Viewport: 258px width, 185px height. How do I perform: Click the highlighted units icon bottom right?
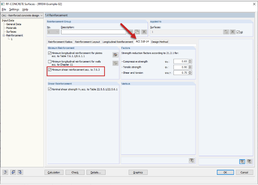point(242,162)
